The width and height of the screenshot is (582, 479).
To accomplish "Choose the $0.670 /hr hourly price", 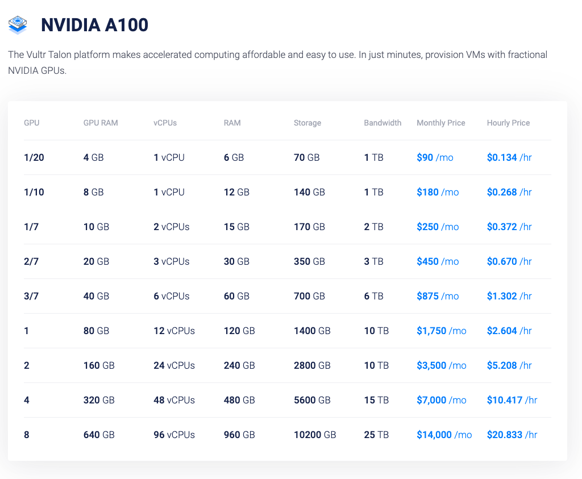I will [509, 261].
